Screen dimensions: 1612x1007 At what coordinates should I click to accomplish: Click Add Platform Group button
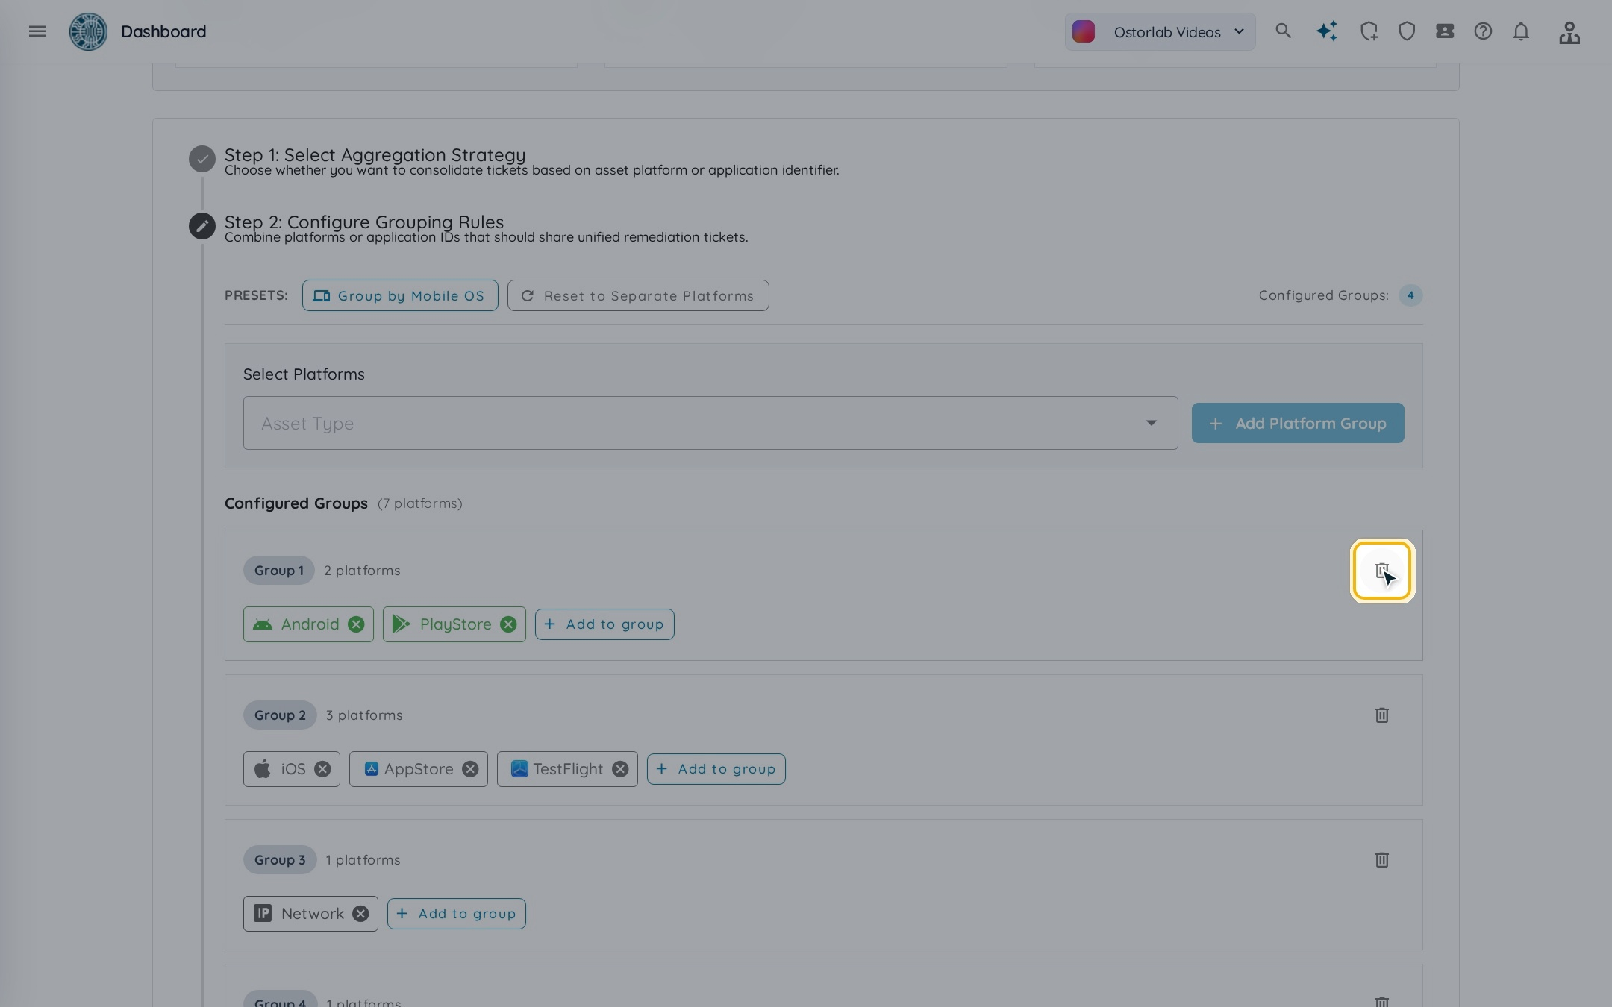pos(1298,423)
